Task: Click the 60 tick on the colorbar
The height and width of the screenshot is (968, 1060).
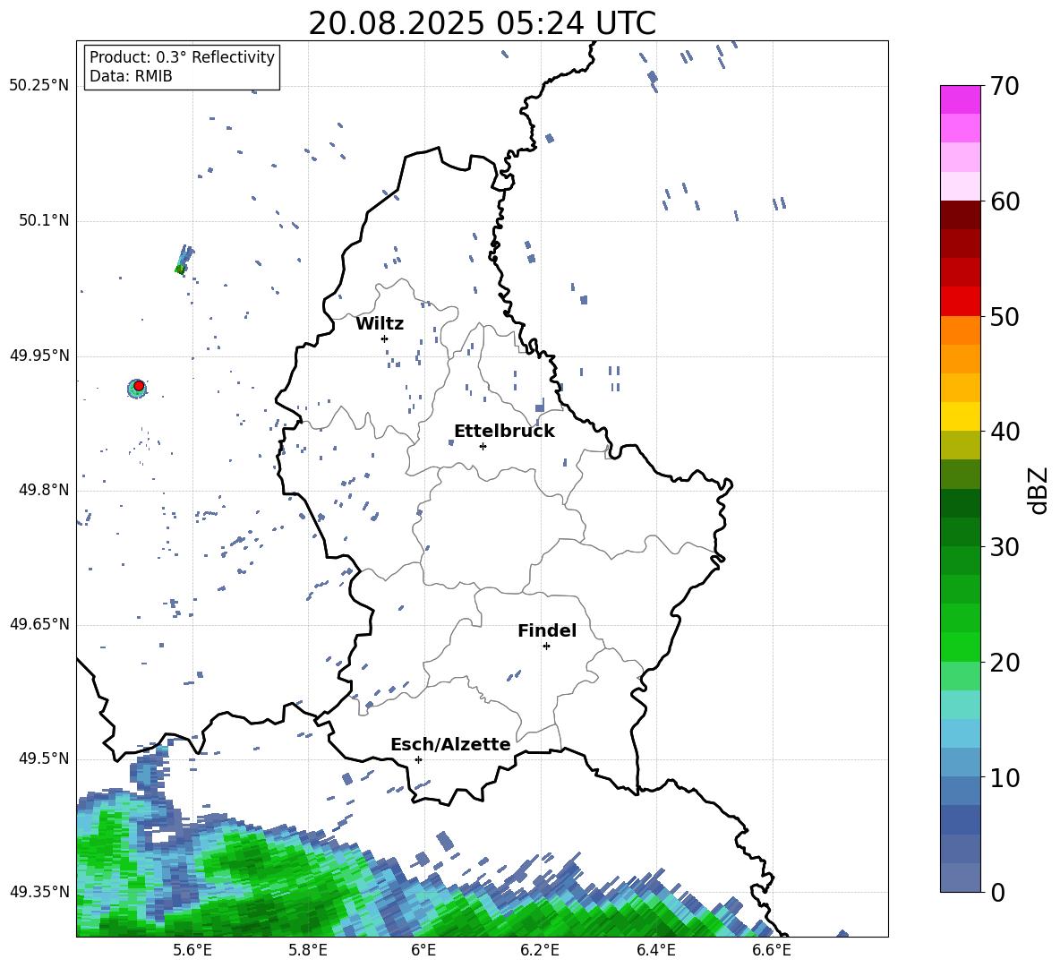Action: (x=1004, y=201)
